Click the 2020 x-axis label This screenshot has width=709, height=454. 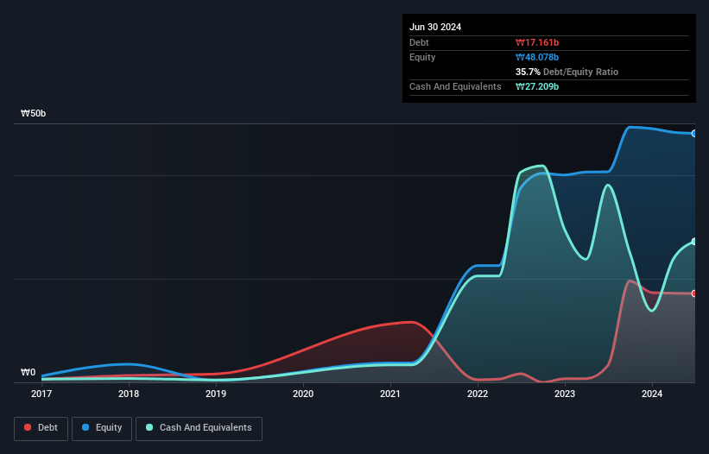point(303,394)
